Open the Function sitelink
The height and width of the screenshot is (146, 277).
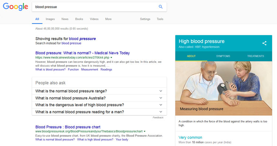point(73,69)
